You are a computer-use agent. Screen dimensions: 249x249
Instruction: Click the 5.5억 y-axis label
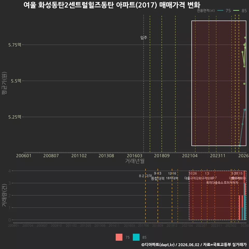(x=16, y=81)
